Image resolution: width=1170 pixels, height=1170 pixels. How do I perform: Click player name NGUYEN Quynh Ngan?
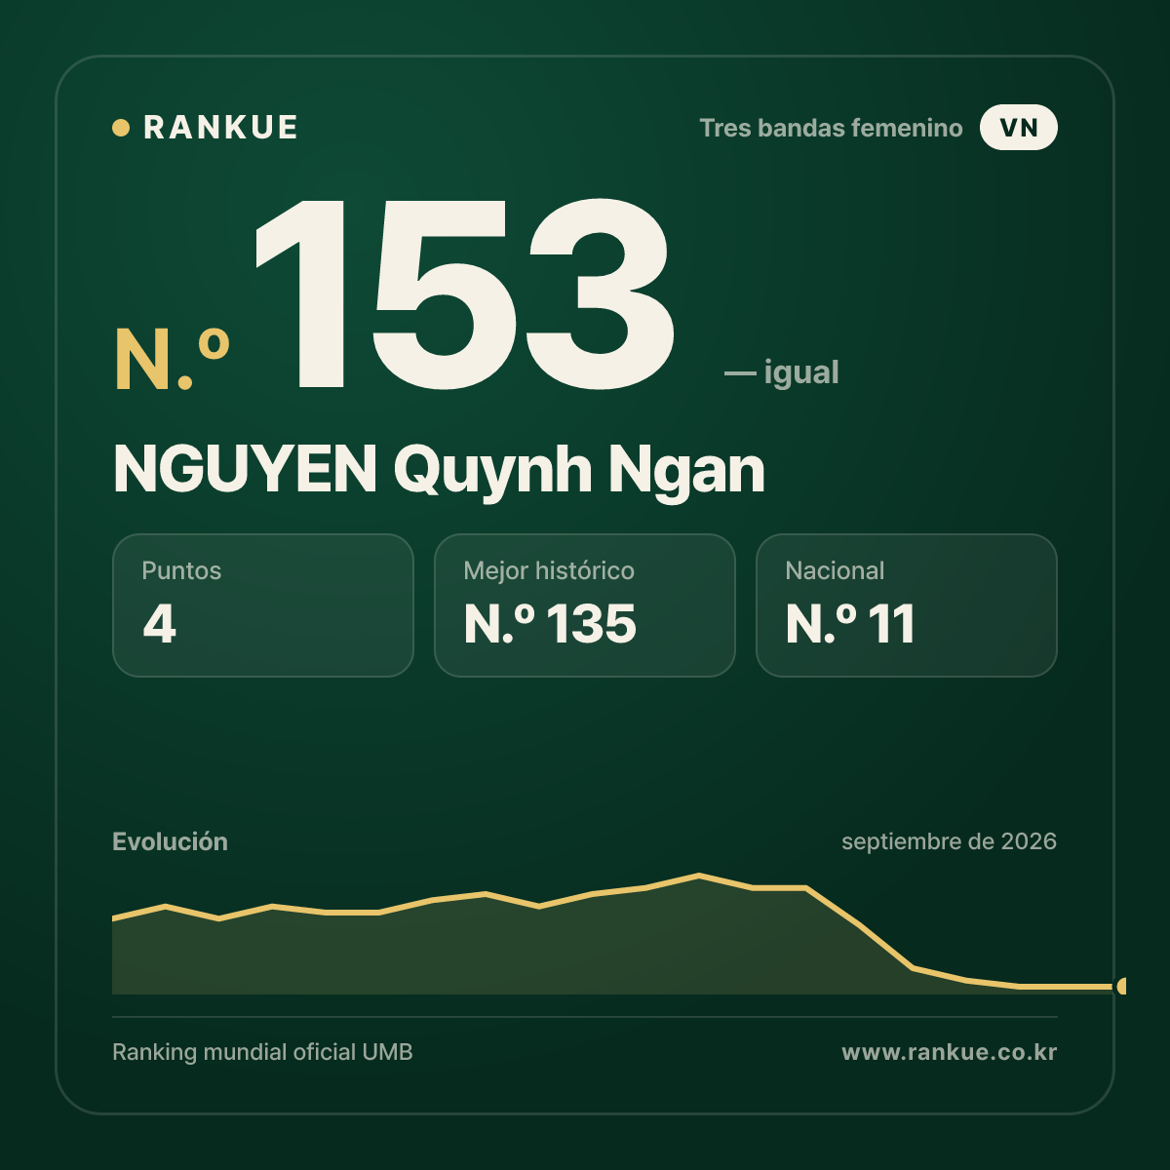click(x=439, y=470)
